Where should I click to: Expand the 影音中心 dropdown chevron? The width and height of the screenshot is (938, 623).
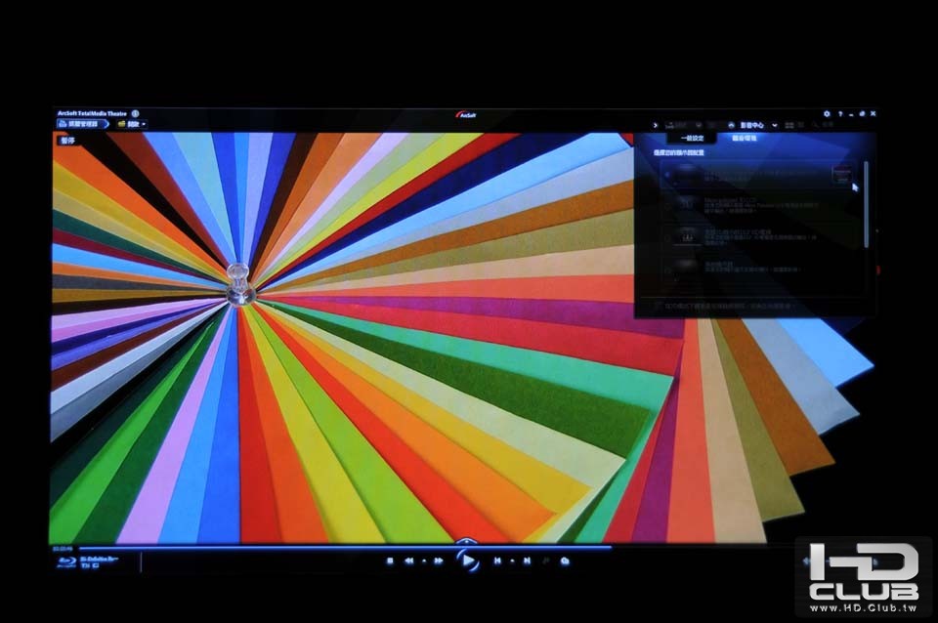point(775,126)
